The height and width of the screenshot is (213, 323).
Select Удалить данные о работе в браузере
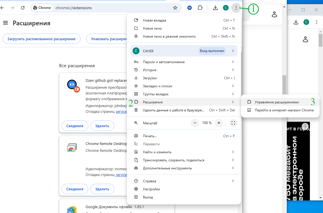point(184,110)
